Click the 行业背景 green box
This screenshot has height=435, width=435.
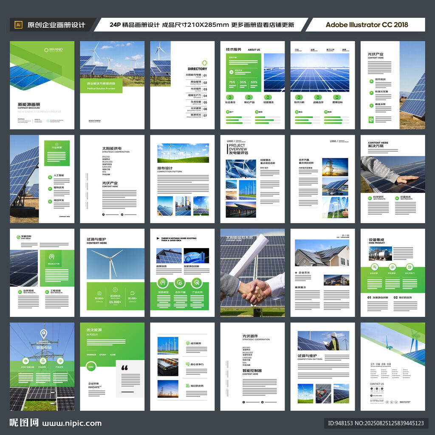(x=57, y=153)
